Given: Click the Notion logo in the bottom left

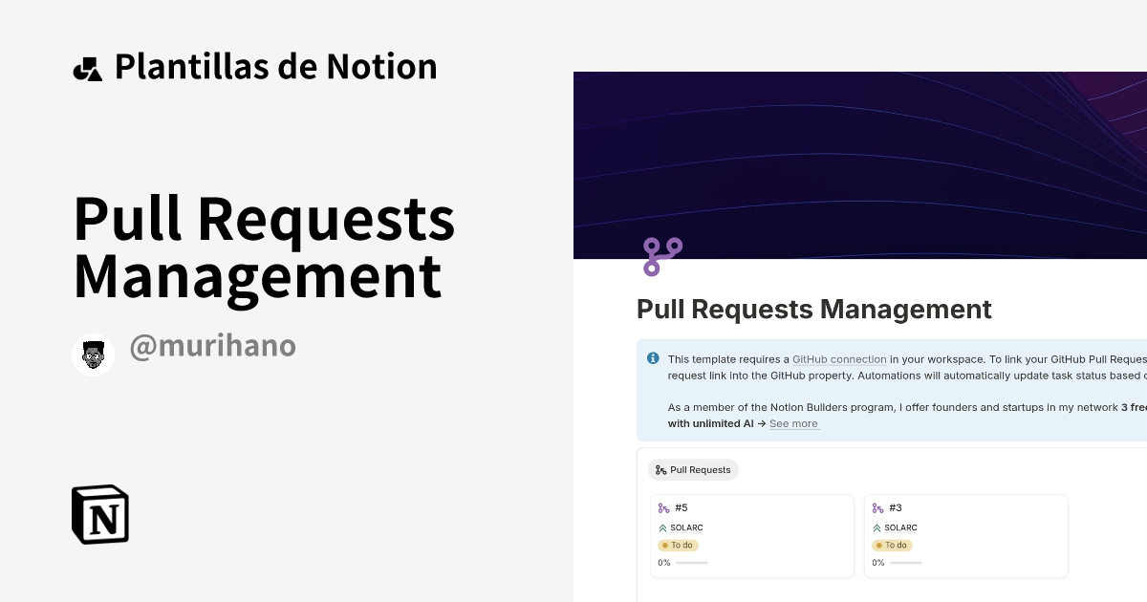Looking at the screenshot, I should click(99, 514).
